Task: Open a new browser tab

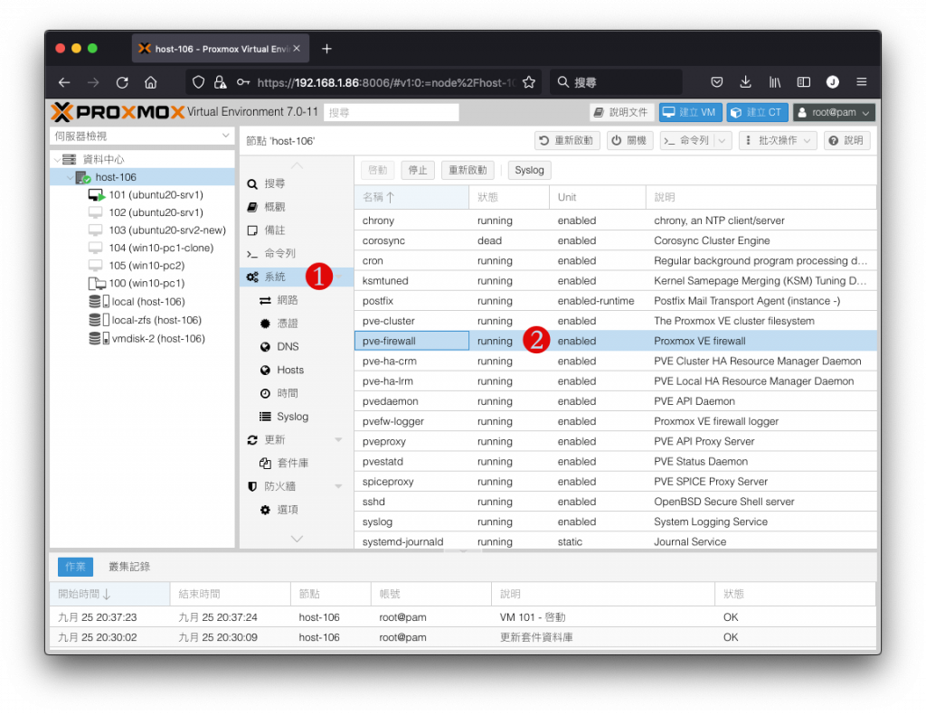Action: pyautogui.click(x=326, y=49)
